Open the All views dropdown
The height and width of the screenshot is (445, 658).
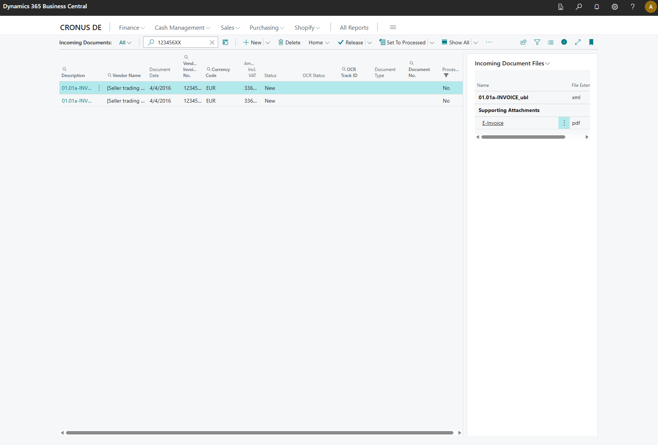(x=125, y=42)
